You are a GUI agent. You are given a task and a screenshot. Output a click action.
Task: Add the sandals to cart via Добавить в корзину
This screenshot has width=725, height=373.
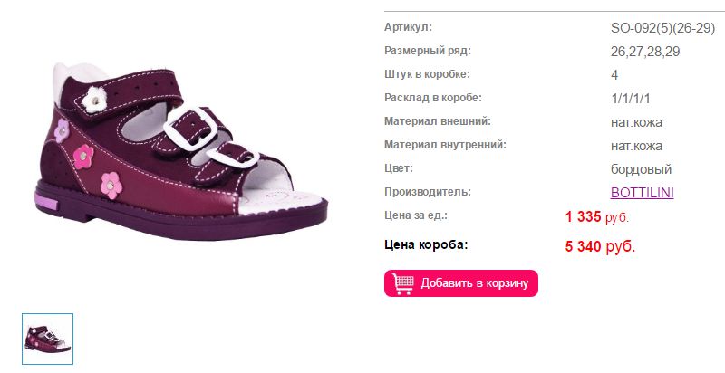pyautogui.click(x=461, y=283)
